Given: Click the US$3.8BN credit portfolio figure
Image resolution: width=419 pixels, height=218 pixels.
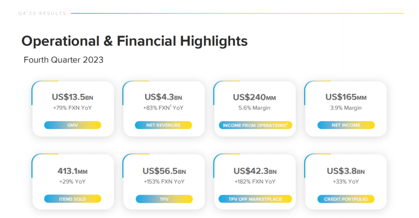Looking at the screenshot, I should [346, 171].
